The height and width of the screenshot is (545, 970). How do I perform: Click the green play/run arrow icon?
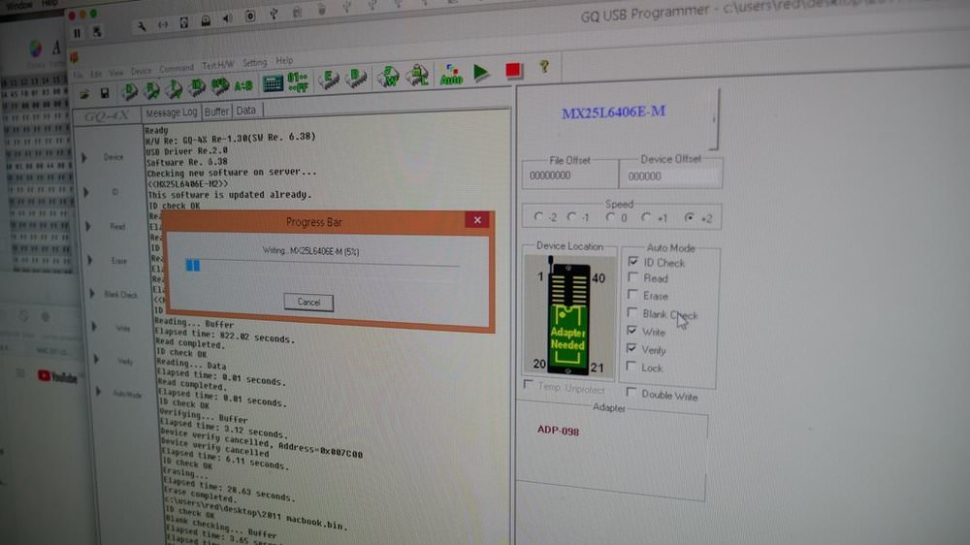pyautogui.click(x=481, y=73)
